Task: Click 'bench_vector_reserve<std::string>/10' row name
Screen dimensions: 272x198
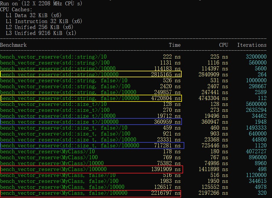Action: pos(53,57)
